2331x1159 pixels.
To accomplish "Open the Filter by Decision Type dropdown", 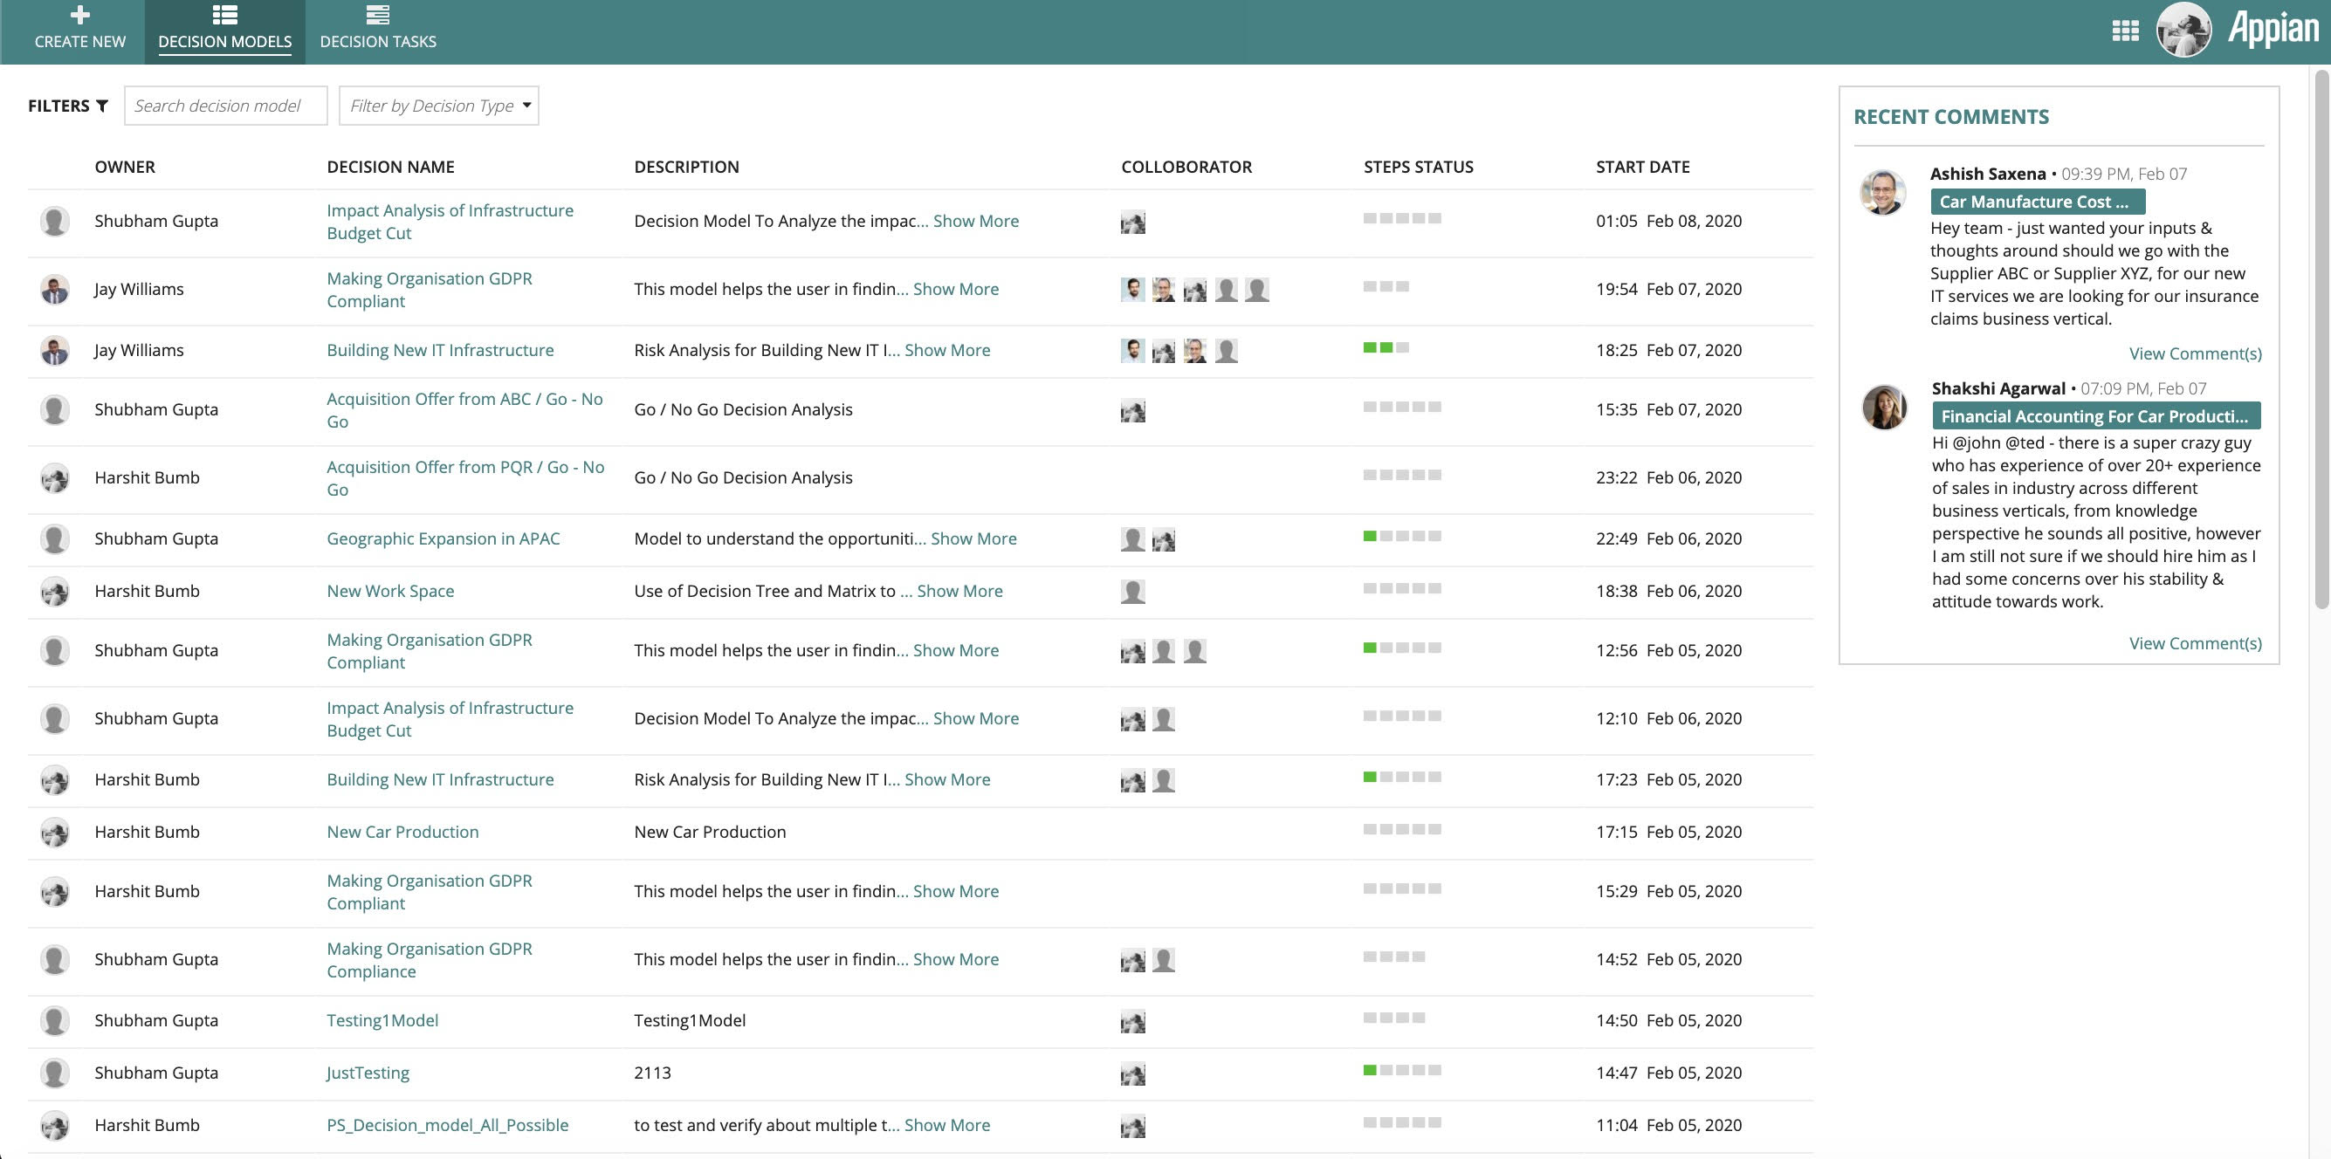I will [438, 106].
